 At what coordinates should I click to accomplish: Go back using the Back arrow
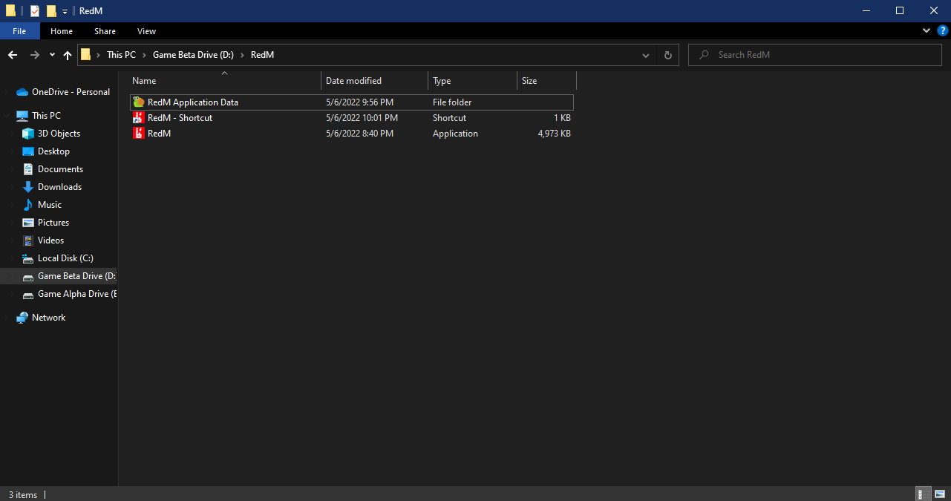tap(13, 55)
